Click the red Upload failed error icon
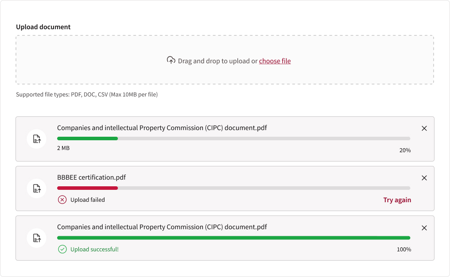Viewport: 450px width, 277px height. tap(62, 200)
